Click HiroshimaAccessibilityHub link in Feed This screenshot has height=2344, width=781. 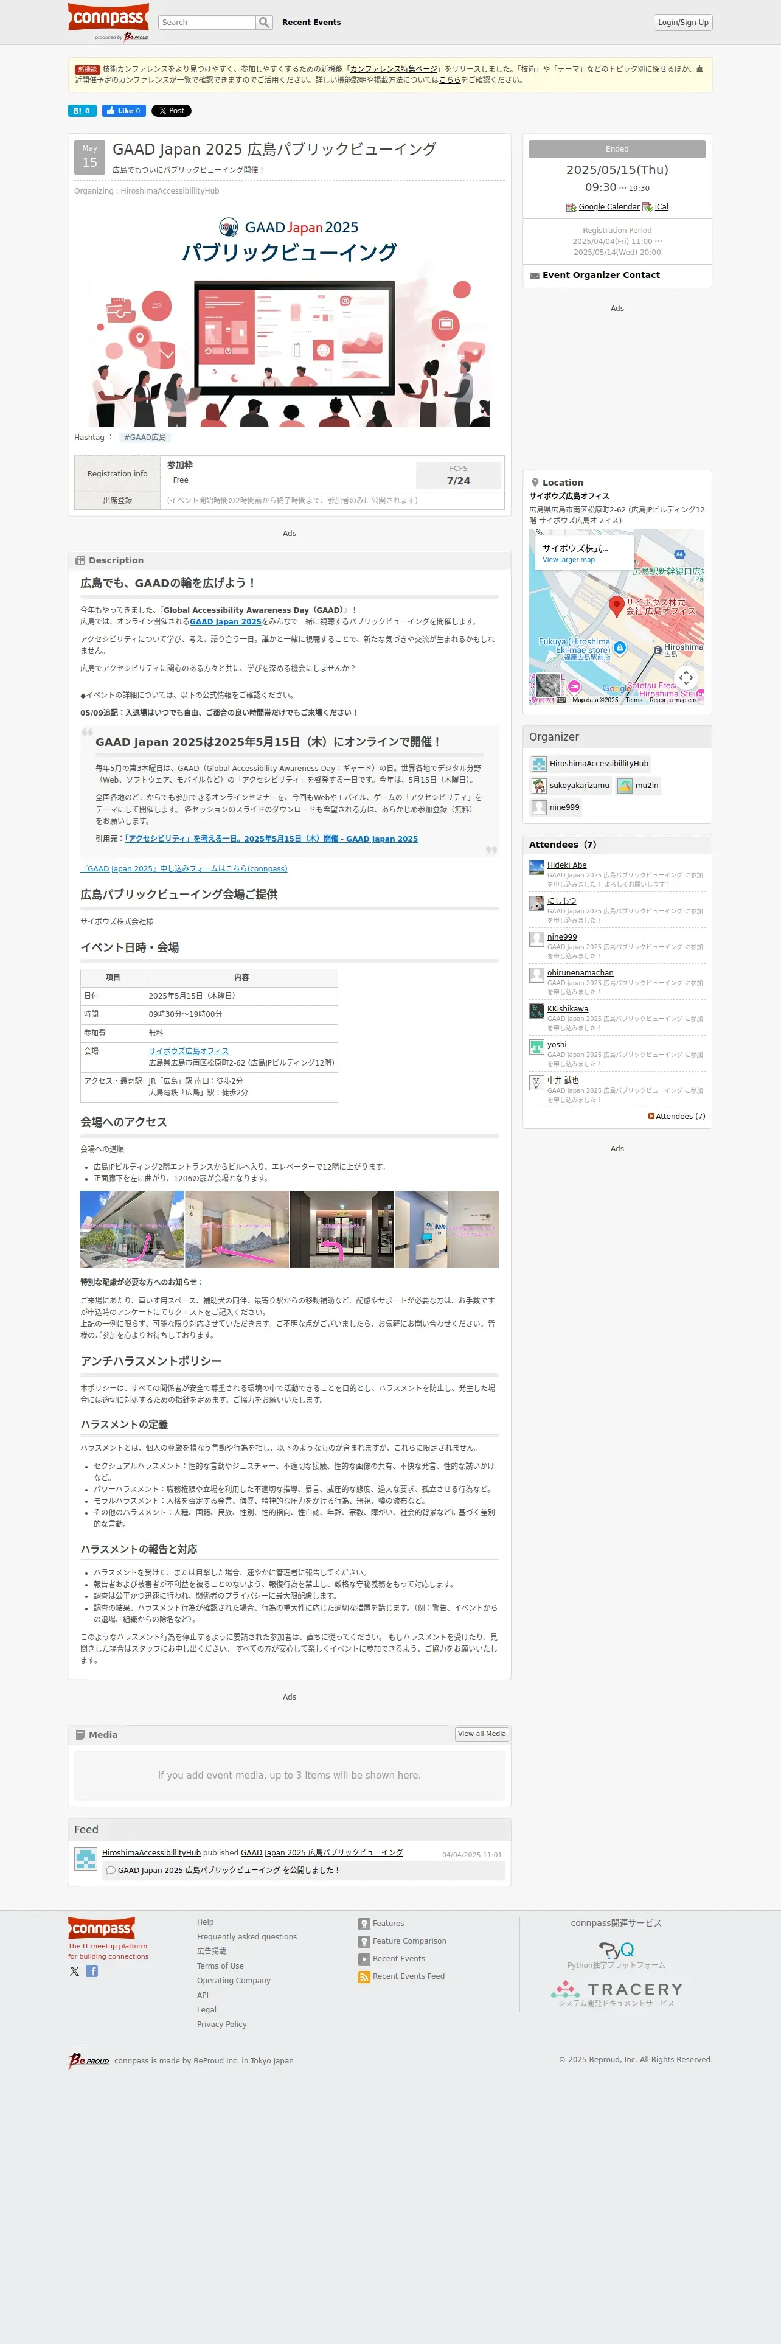pyautogui.click(x=151, y=1852)
